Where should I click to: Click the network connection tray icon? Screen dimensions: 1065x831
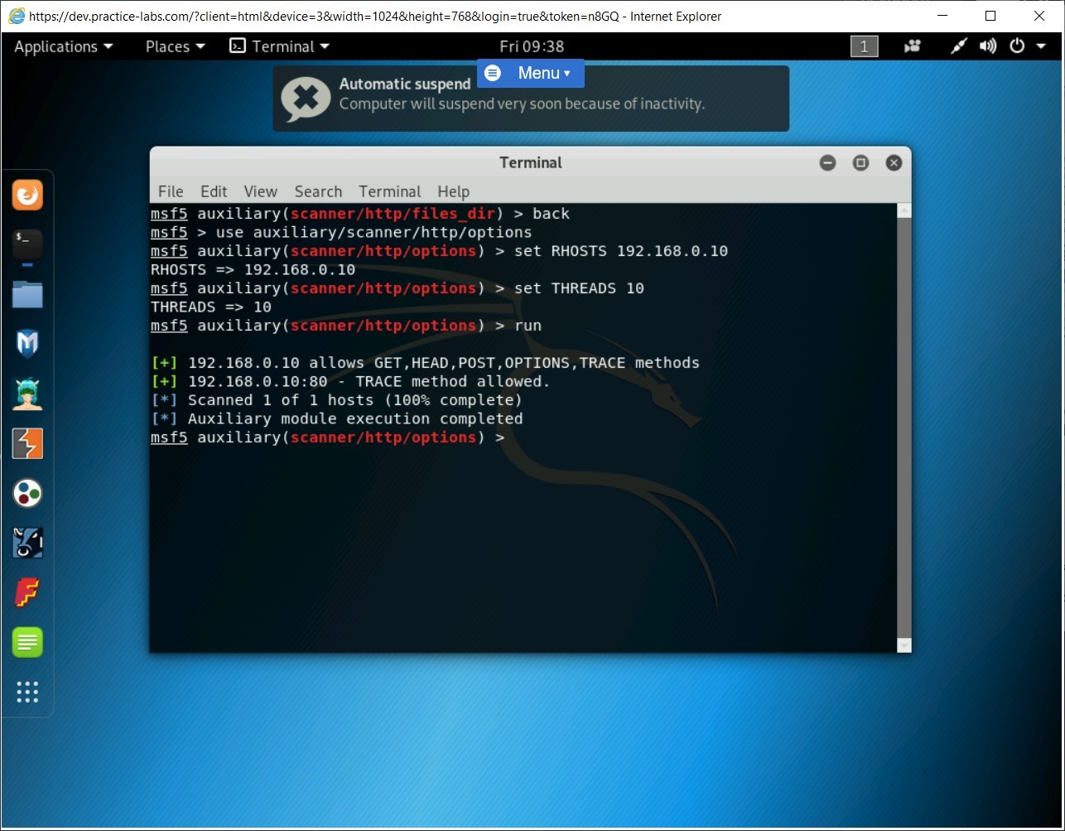click(x=957, y=46)
